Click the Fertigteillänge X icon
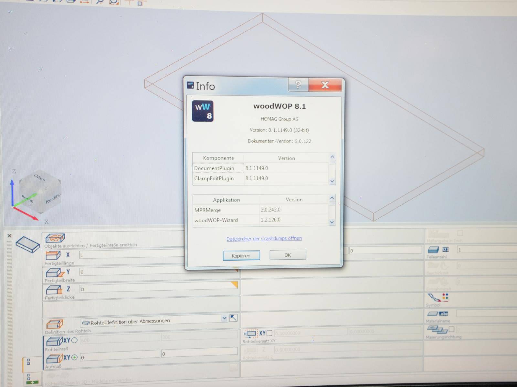 coord(53,255)
